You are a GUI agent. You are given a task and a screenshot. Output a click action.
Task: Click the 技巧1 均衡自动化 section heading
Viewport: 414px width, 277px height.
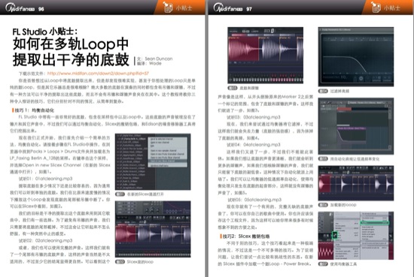click(33, 110)
